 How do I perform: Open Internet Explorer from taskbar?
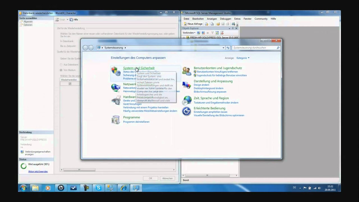click(x=124, y=188)
